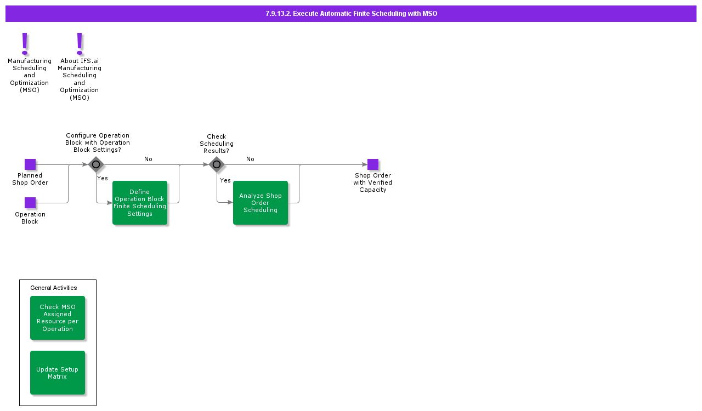Click the 'About IFS.ai Manufacturing Scheduling' caption
The image size is (702, 411).
80,79
